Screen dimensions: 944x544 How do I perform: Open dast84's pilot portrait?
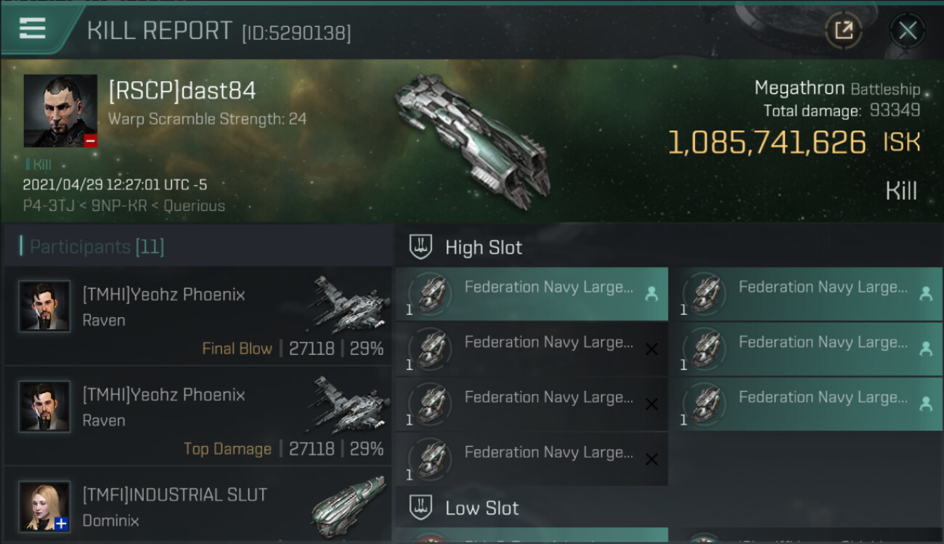click(60, 110)
